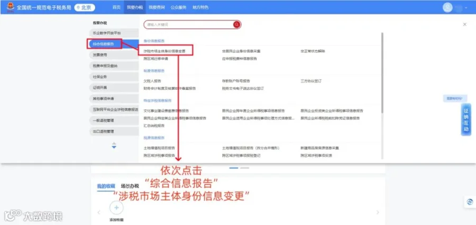Screen dimensions: 476x225
Task: Open 财务会计制度及核算软件备案报告 link
Action: pyautogui.click(x=170, y=88)
